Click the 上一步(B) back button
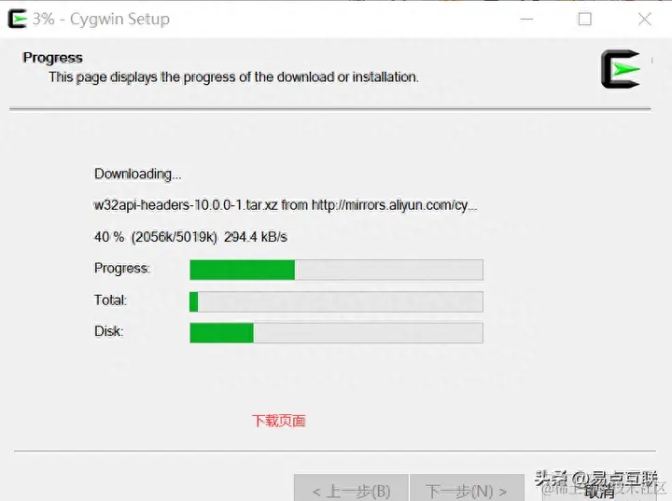This screenshot has width=672, height=501. [352, 489]
